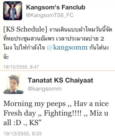Viewport: 115px width, 136px height.
Task: Click the KS" signature in second tweet
Action: click(x=35, y=123)
